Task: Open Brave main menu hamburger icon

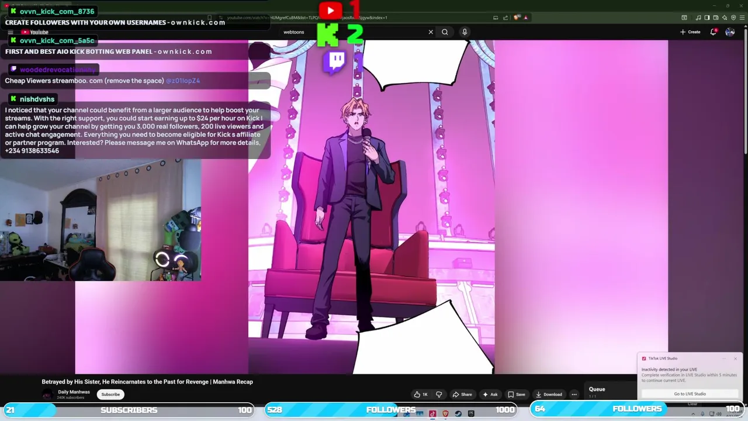Action: click(742, 18)
